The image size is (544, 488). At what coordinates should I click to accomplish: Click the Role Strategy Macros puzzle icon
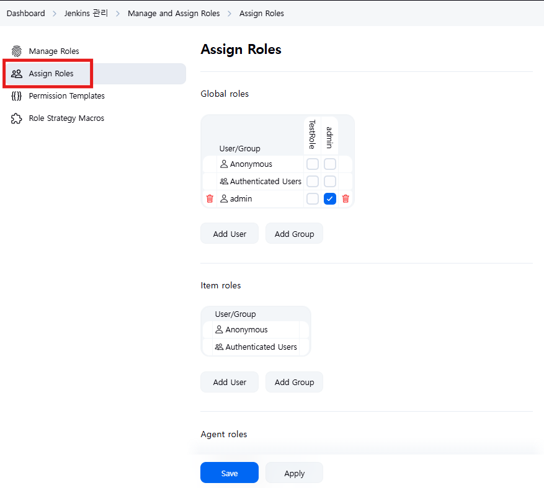[16, 118]
